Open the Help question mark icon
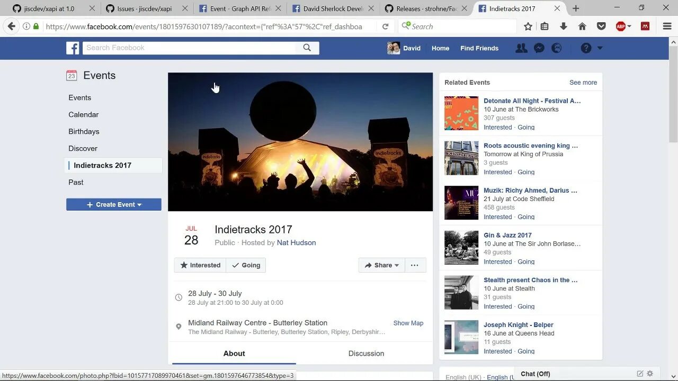678x381 pixels. (x=586, y=48)
